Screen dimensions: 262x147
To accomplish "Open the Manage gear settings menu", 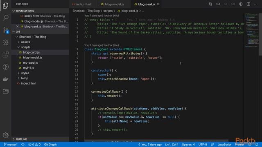I will coord(5,135).
